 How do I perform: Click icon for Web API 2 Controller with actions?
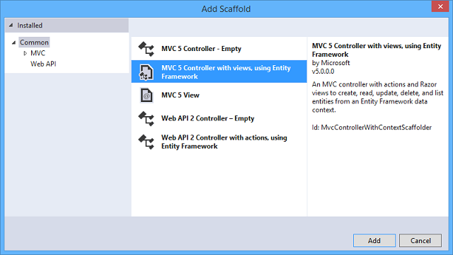(147, 142)
